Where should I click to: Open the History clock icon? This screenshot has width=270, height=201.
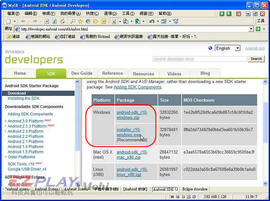pyautogui.click(x=88, y=21)
